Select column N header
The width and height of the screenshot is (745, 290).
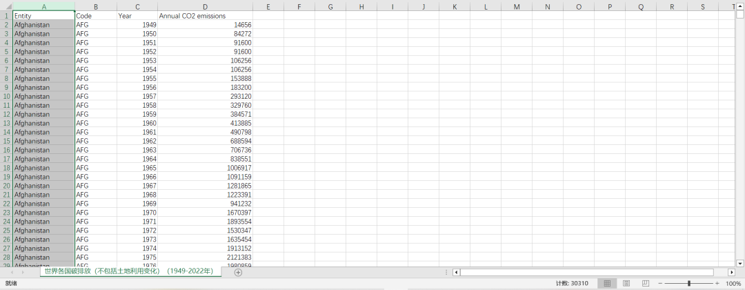(x=548, y=7)
